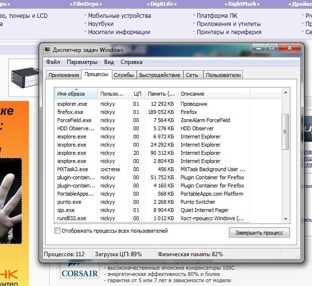Open Приложения и утилиты webpage link
The width and height of the screenshot is (312, 286).
(228, 24)
